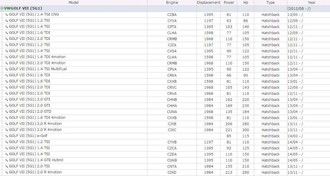Image resolution: width=330 pixels, height=176 pixels.
Task: Click magnifier icon of 2.0 GTD row
Action: point(7,112)
